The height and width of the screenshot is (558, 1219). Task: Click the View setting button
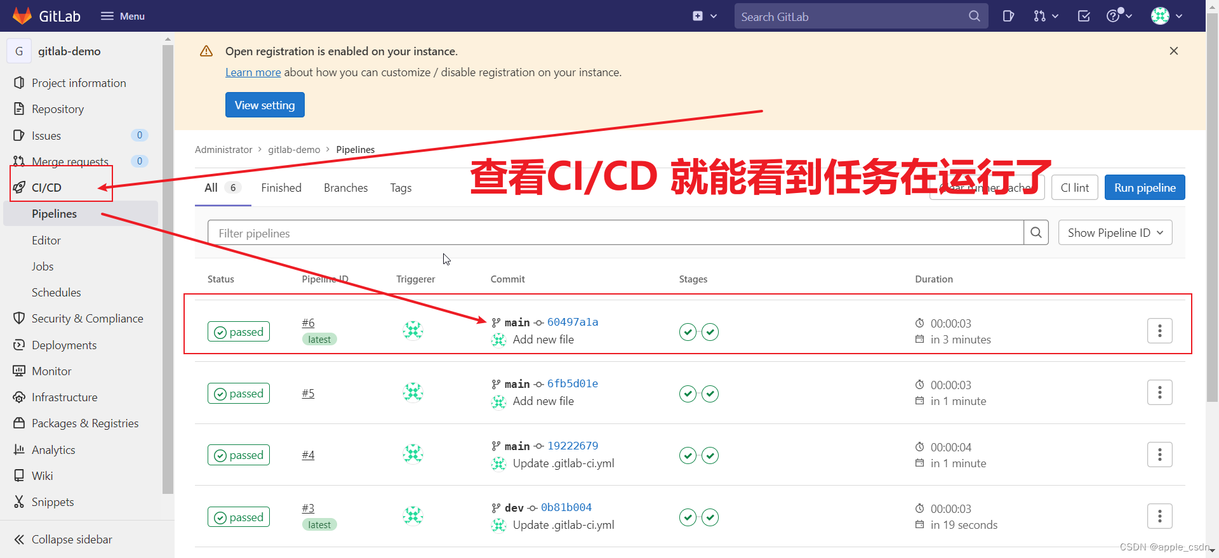pyautogui.click(x=265, y=105)
